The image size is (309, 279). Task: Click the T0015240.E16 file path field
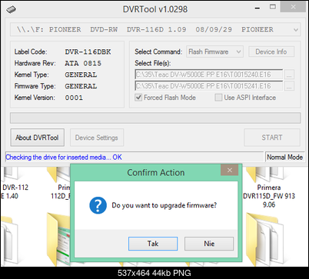pyautogui.click(x=209, y=75)
